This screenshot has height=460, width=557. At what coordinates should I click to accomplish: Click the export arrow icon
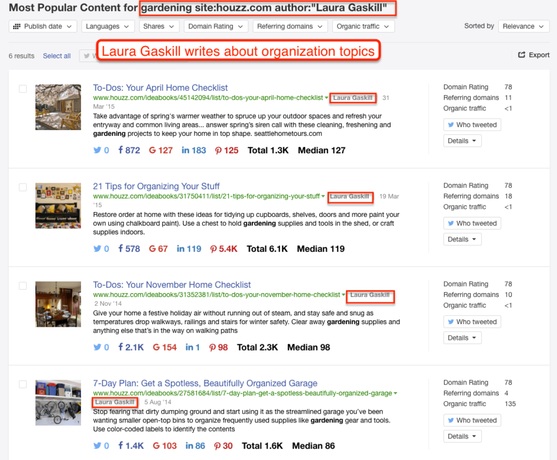[x=522, y=55]
